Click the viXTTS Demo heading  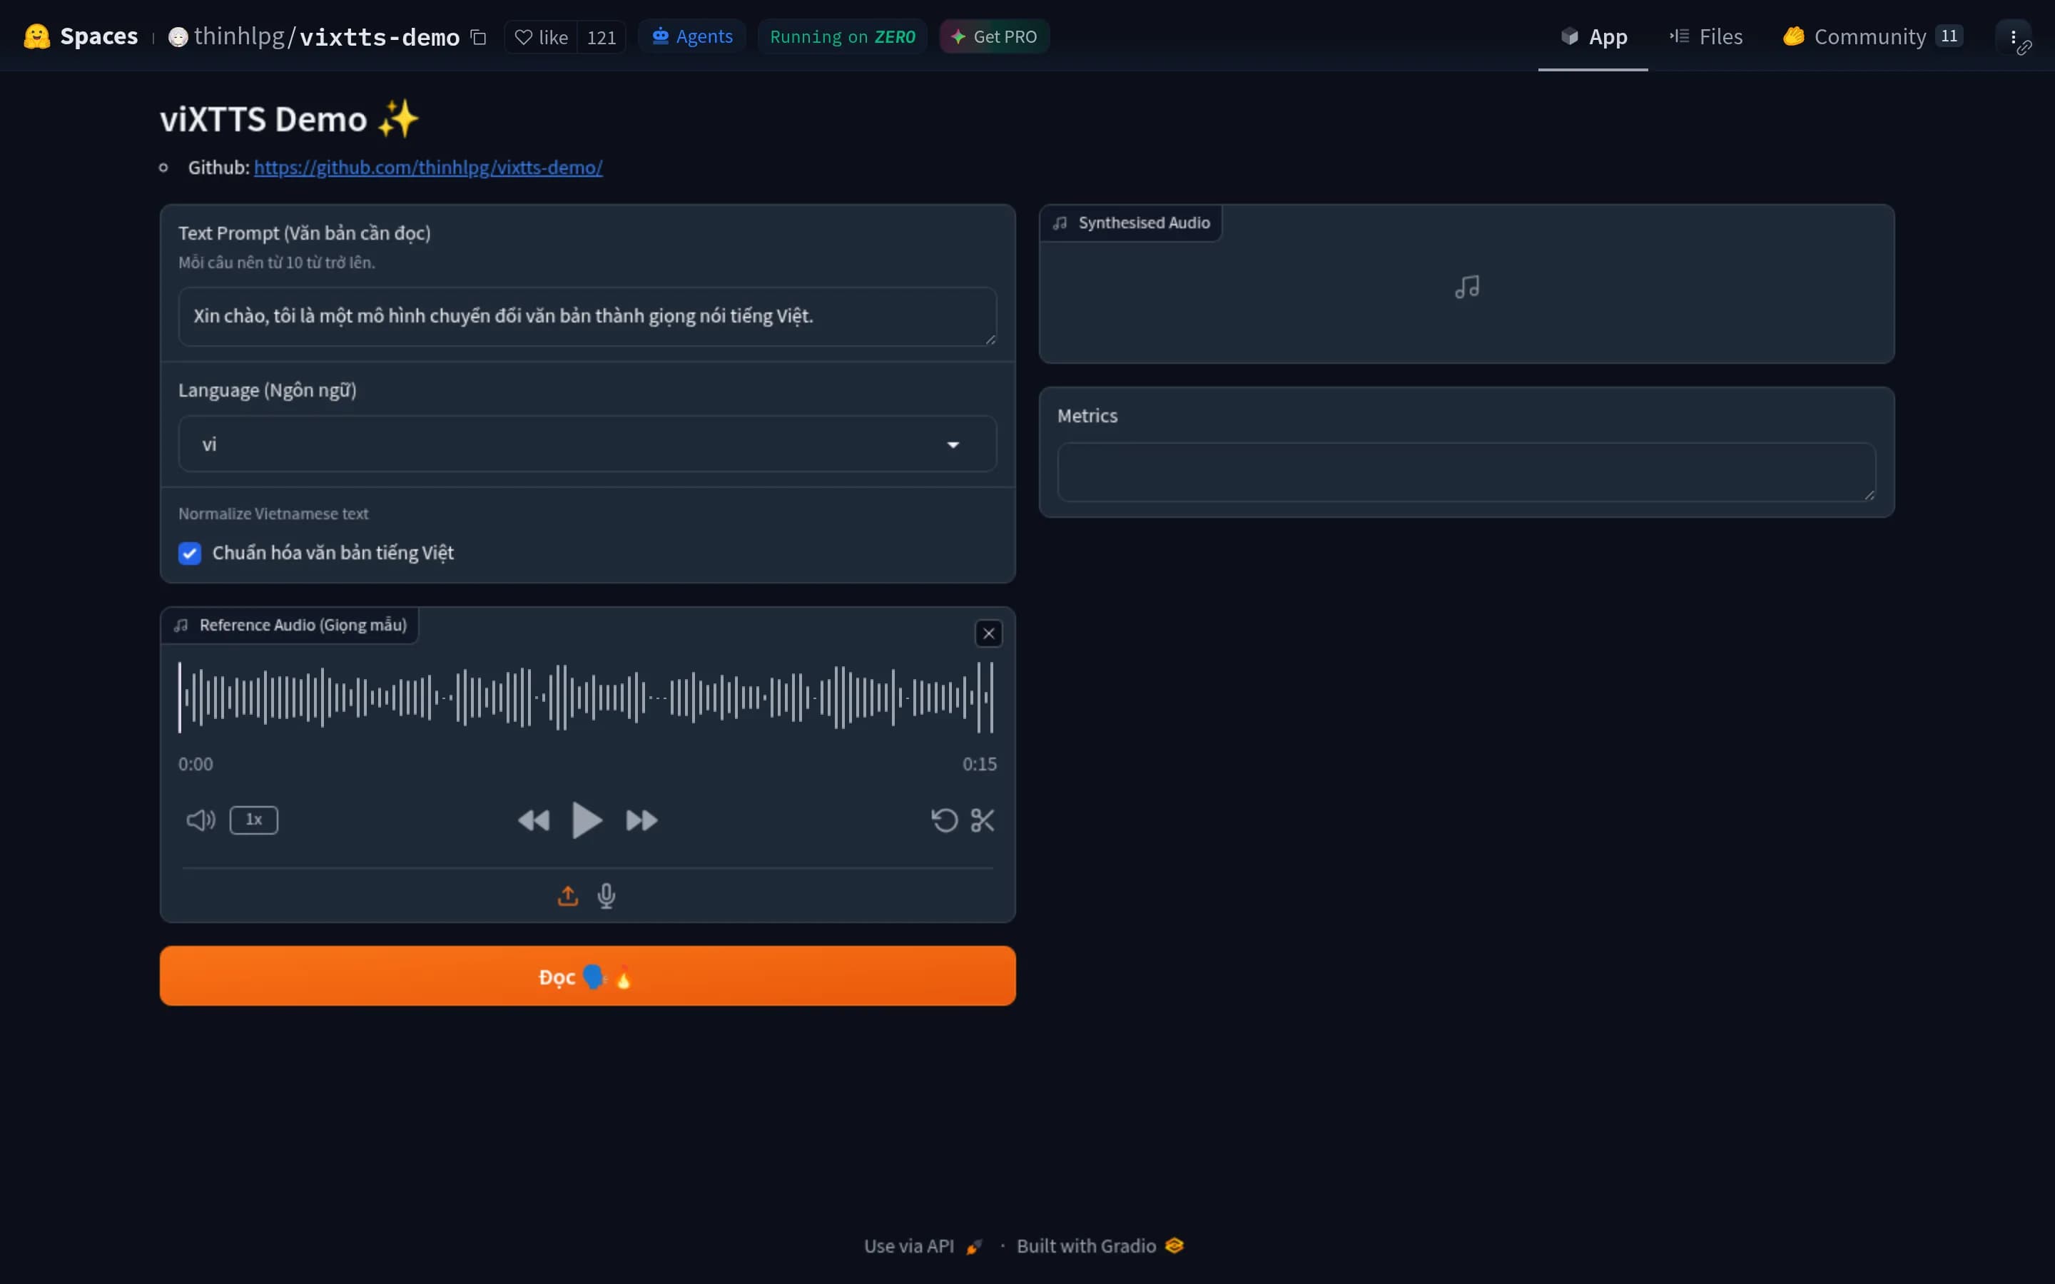point(290,119)
